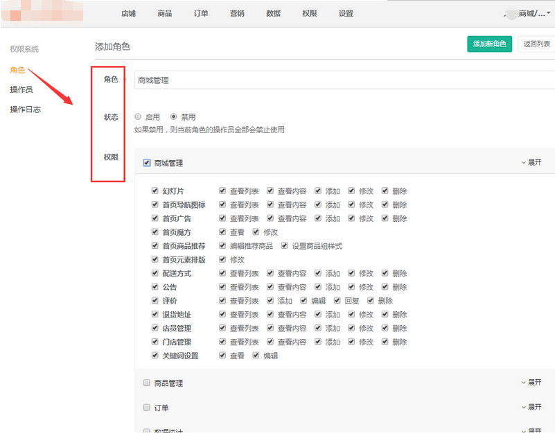555x436 pixels.
Task: Select the 启用 radio button
Action: pyautogui.click(x=139, y=117)
